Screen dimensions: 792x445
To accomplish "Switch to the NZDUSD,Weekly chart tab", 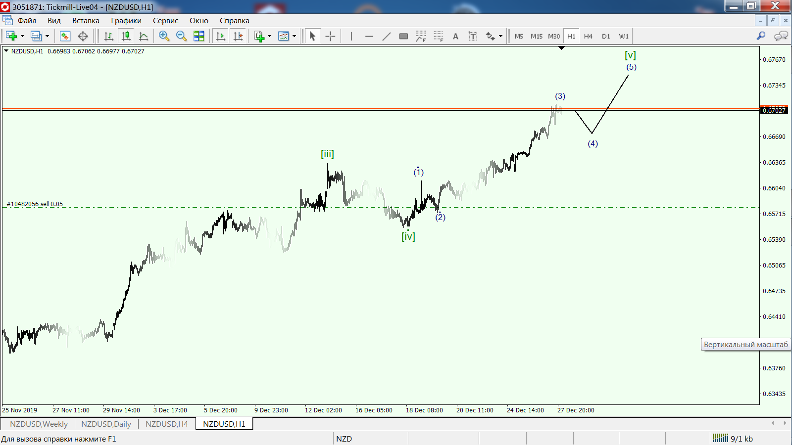I will pos(39,424).
